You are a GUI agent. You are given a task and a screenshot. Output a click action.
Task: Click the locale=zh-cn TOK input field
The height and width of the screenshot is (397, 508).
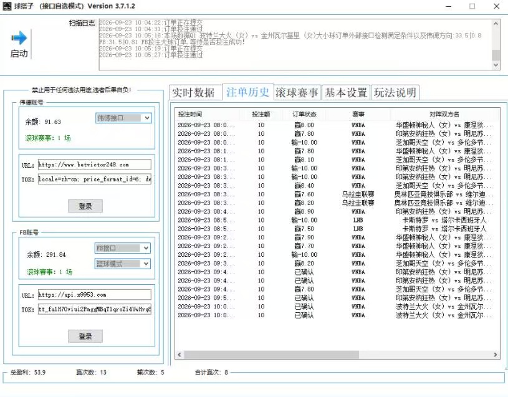pos(94,179)
